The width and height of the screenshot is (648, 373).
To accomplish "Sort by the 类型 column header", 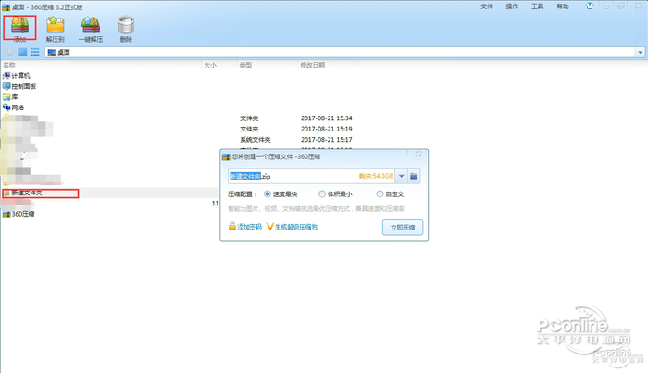I will [245, 65].
